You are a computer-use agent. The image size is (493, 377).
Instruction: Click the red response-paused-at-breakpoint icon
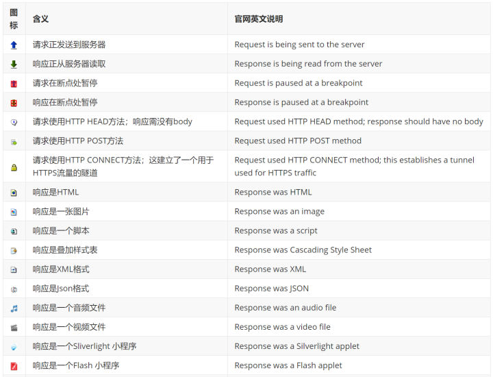click(14, 103)
